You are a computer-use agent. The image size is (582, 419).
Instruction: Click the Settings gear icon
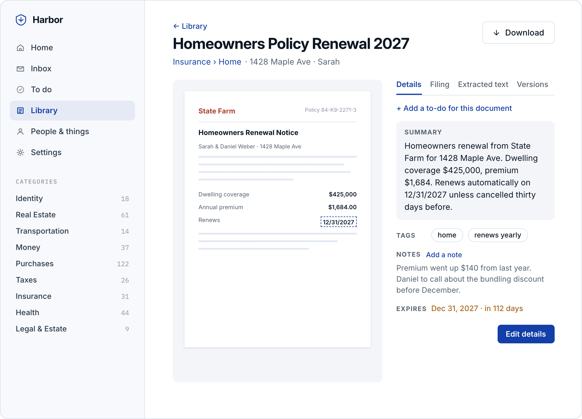pos(20,152)
